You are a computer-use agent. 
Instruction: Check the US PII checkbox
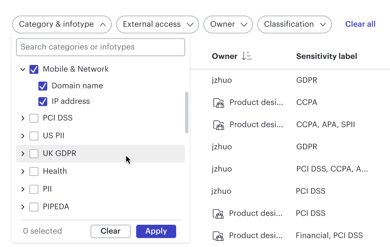pos(34,136)
